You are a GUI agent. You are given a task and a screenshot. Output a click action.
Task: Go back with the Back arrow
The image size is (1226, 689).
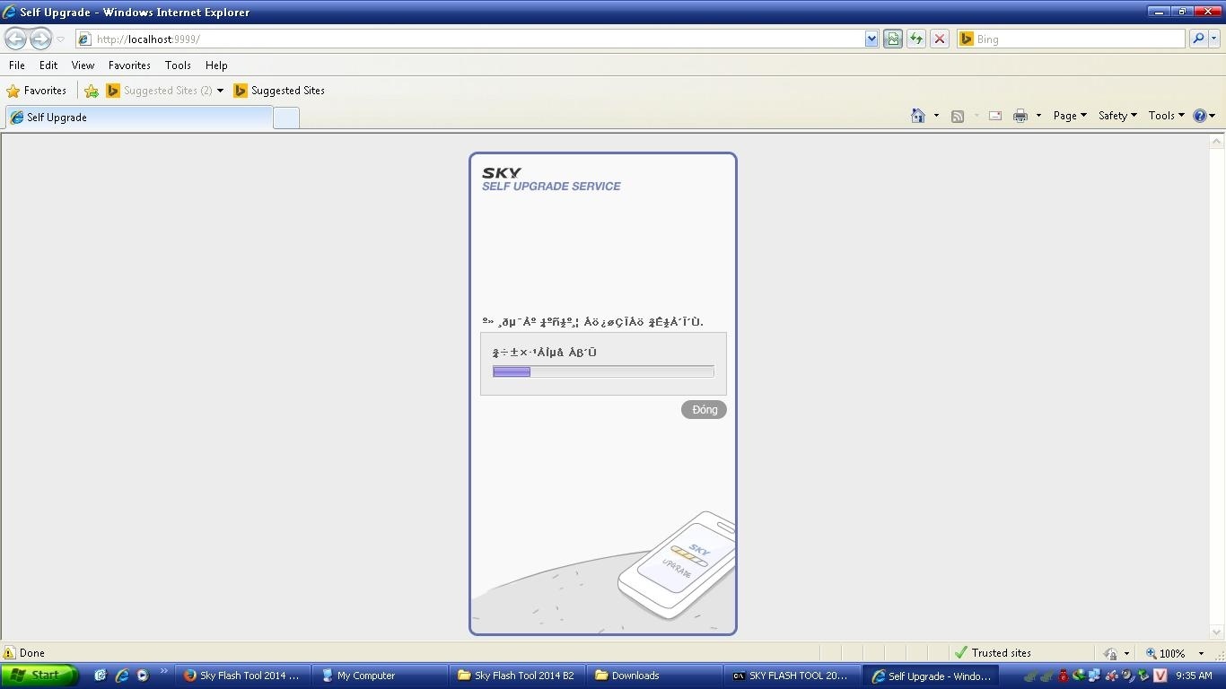click(15, 39)
